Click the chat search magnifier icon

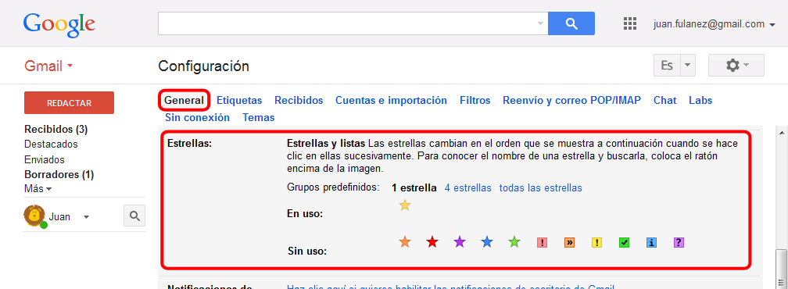[134, 216]
